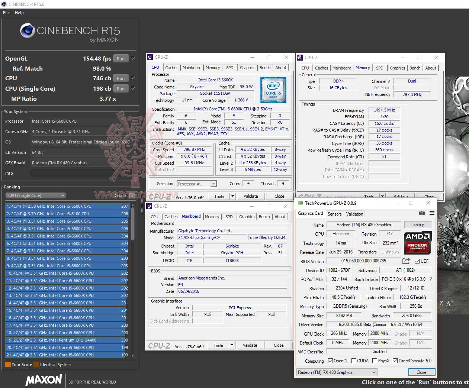Run the OpenGL benchmark
Screen dimensions: 469x388
121,58
